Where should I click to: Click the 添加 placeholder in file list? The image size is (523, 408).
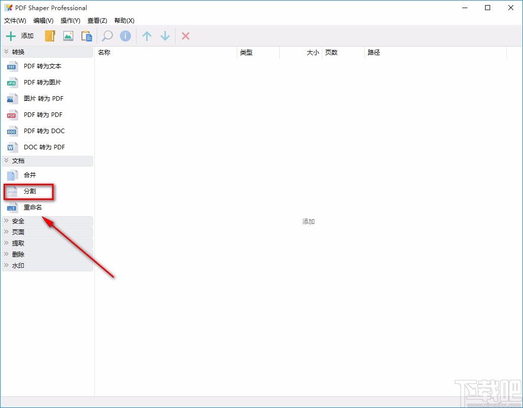click(309, 222)
